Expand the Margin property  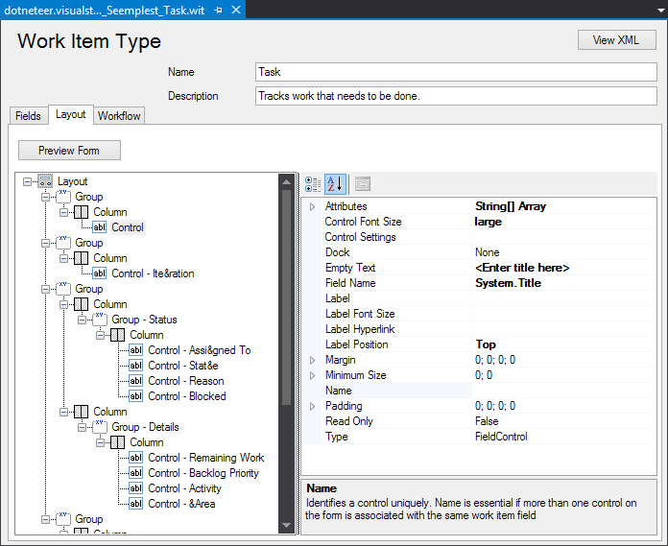[312, 360]
